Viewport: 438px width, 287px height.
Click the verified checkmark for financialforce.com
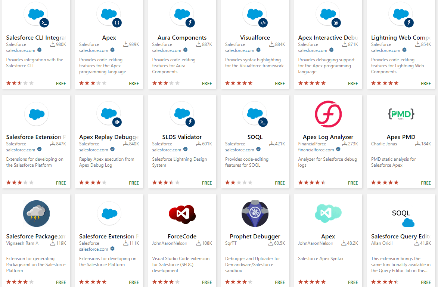click(338, 149)
